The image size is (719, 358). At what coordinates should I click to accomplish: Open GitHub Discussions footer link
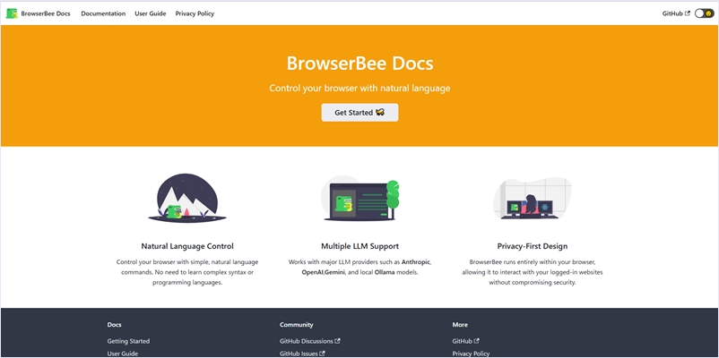click(306, 341)
